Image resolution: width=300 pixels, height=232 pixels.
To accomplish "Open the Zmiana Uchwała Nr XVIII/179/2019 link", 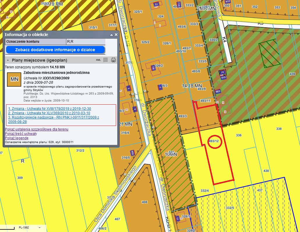I will pyautogui.click(x=49, y=108).
